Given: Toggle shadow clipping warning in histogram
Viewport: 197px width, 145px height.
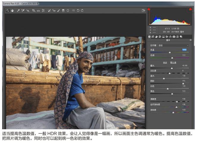Looking at the screenshot, I should [149, 10].
